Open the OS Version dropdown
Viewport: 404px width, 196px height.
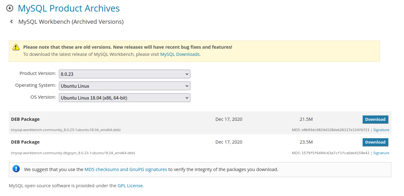click(125, 98)
